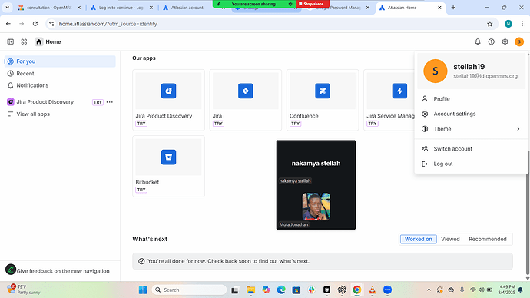
Task: Click the Jira Product Discovery sidebar icon
Action: (11, 102)
